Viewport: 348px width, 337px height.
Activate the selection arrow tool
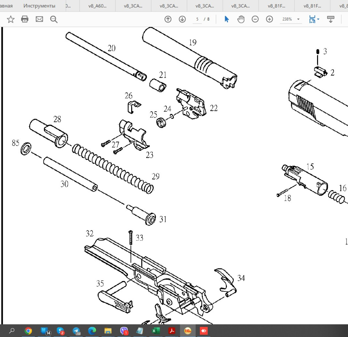(x=227, y=19)
